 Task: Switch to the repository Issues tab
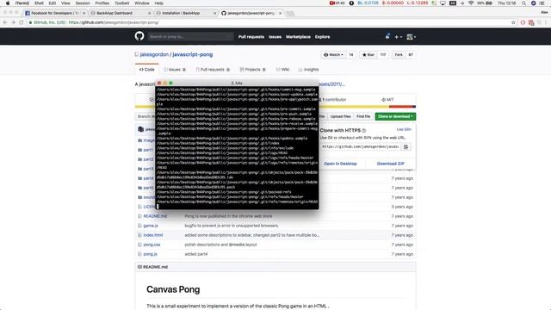coord(175,70)
